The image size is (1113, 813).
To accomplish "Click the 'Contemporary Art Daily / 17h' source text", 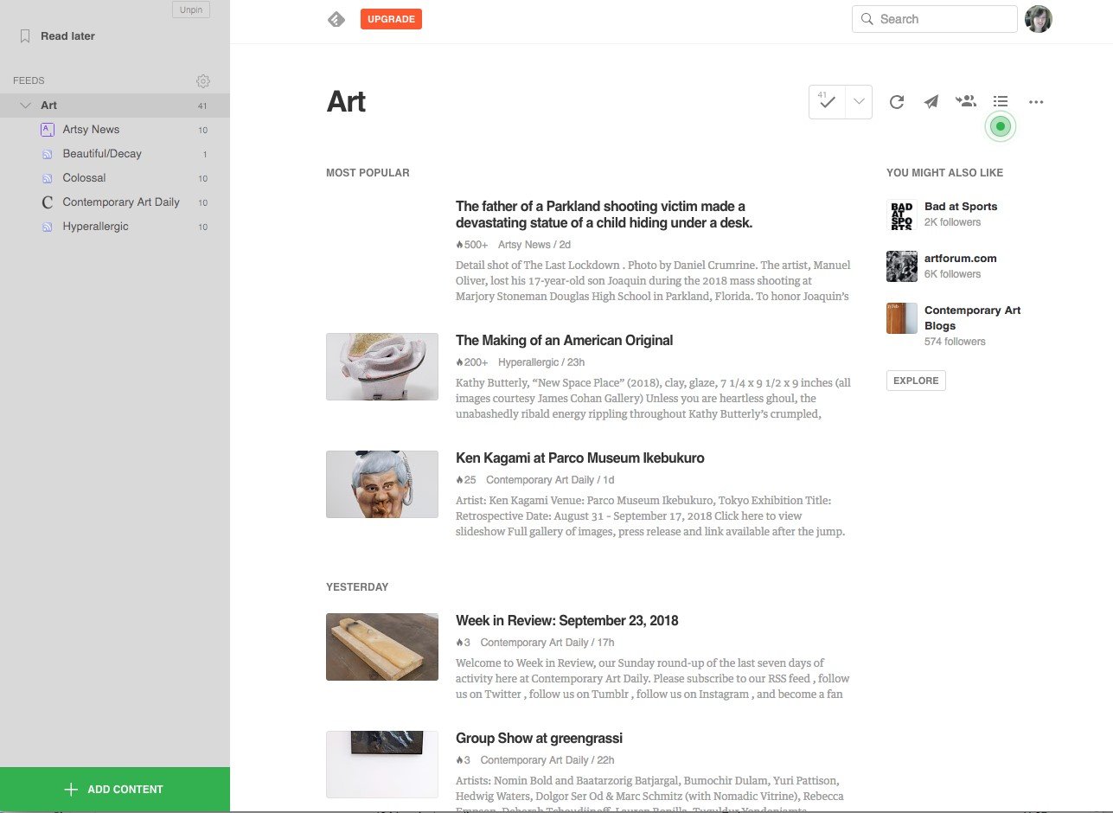I will (x=547, y=643).
